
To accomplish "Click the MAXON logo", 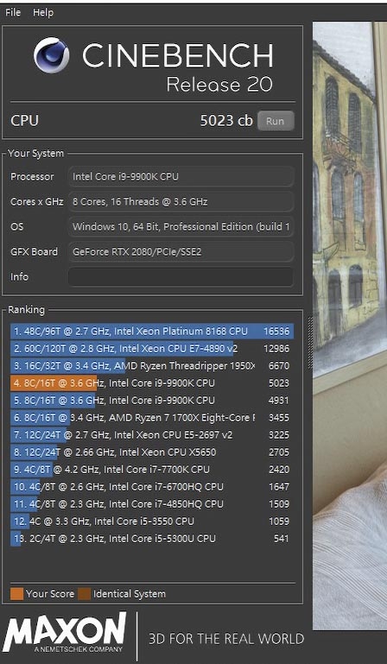I will pyautogui.click(x=65, y=633).
